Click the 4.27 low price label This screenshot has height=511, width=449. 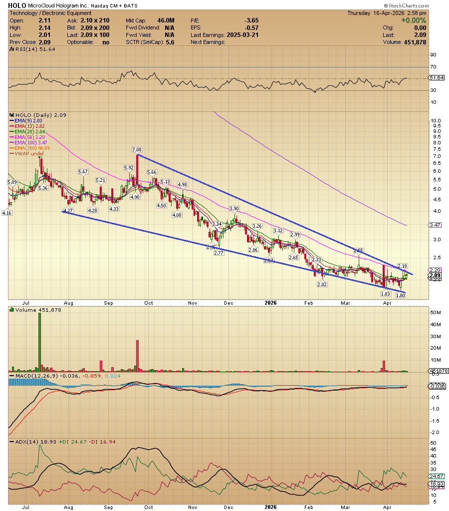68,210
